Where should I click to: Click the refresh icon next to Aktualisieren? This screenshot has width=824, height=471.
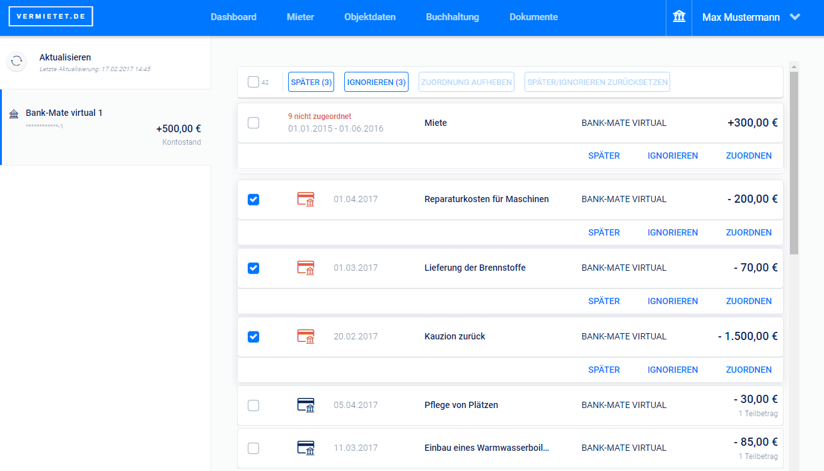coord(16,61)
